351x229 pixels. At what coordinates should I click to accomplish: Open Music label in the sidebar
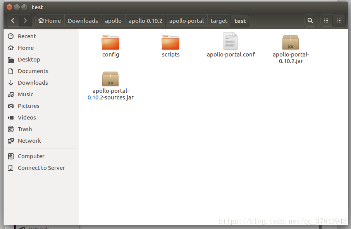coord(26,94)
